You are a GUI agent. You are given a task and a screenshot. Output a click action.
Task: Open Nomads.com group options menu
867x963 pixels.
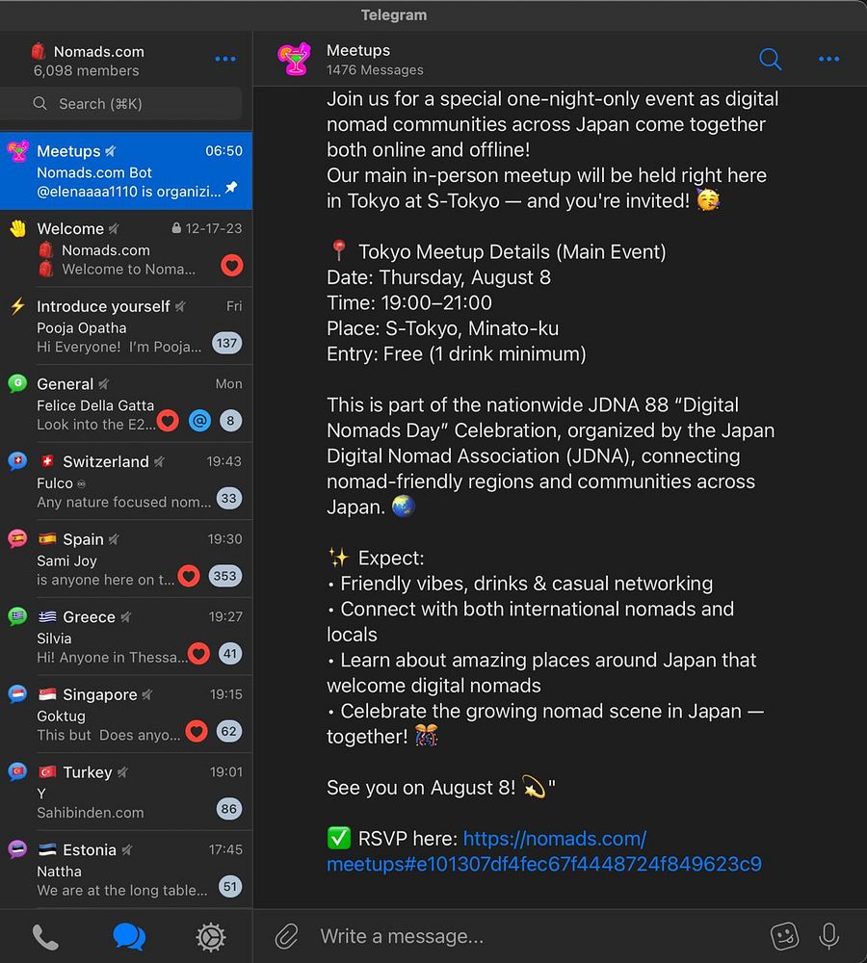click(225, 59)
